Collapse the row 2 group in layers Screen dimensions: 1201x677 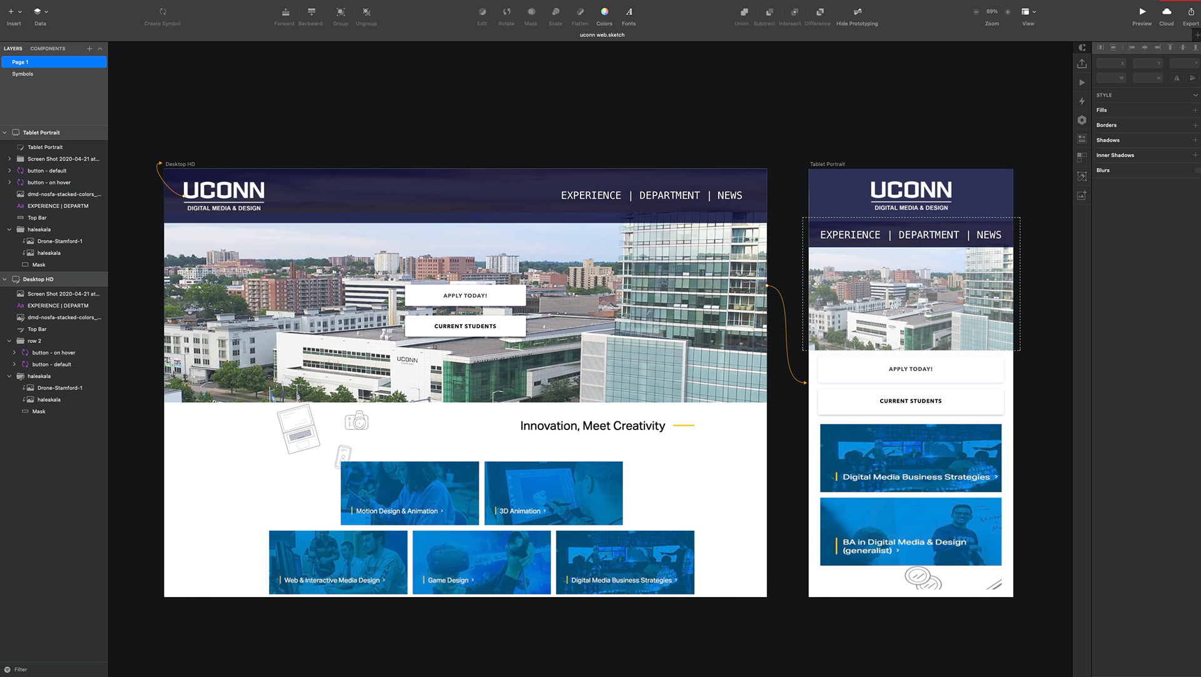pyautogui.click(x=9, y=341)
